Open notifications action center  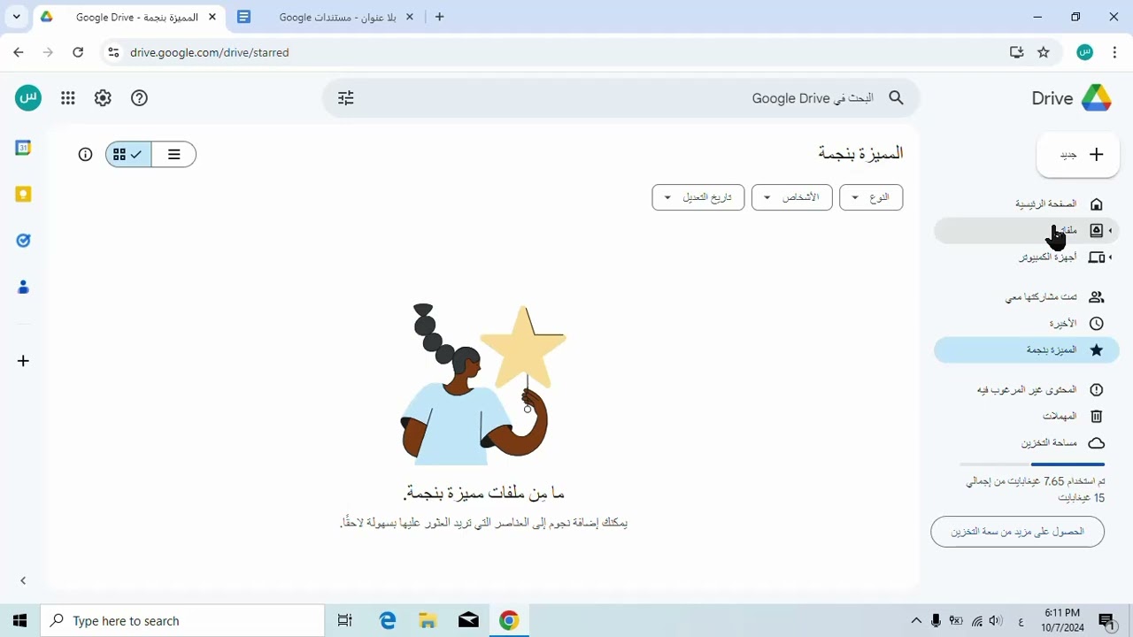coord(1106,621)
